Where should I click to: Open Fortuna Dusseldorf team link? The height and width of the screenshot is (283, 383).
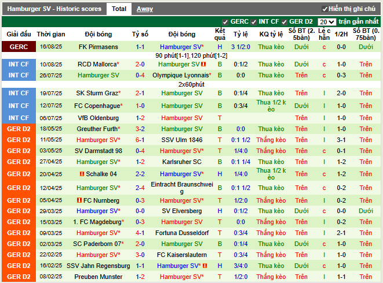[182, 233]
